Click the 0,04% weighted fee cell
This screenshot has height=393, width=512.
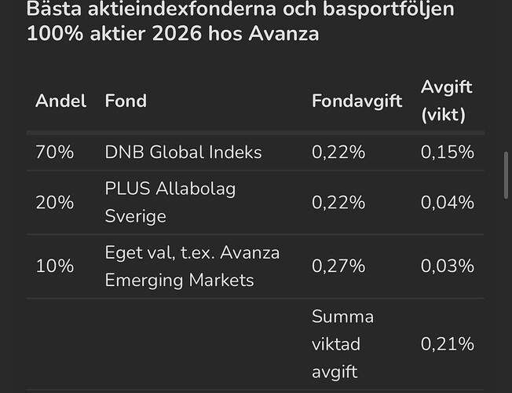click(448, 202)
